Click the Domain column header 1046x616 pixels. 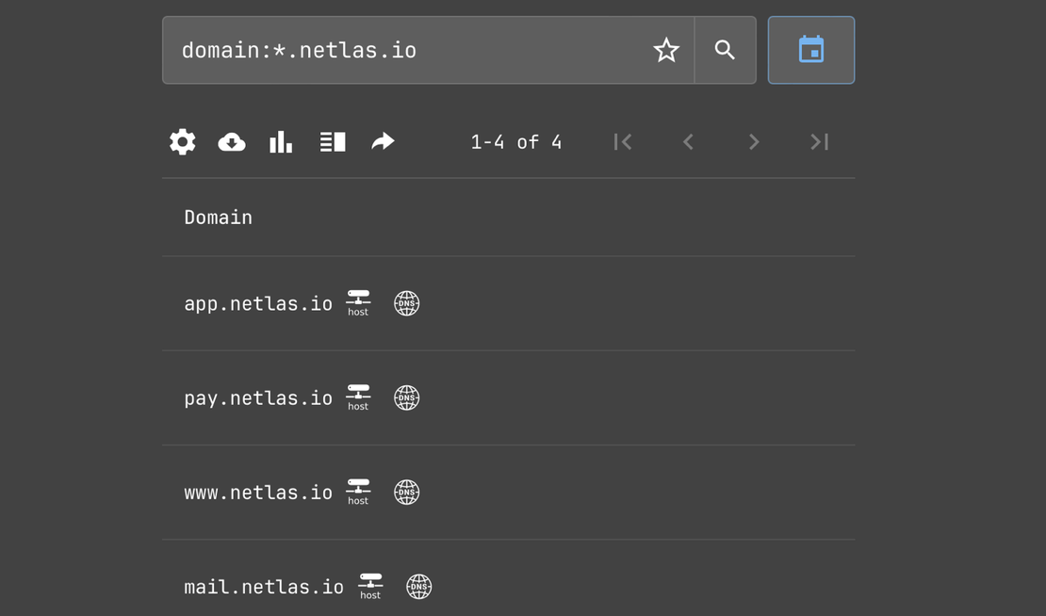click(218, 217)
